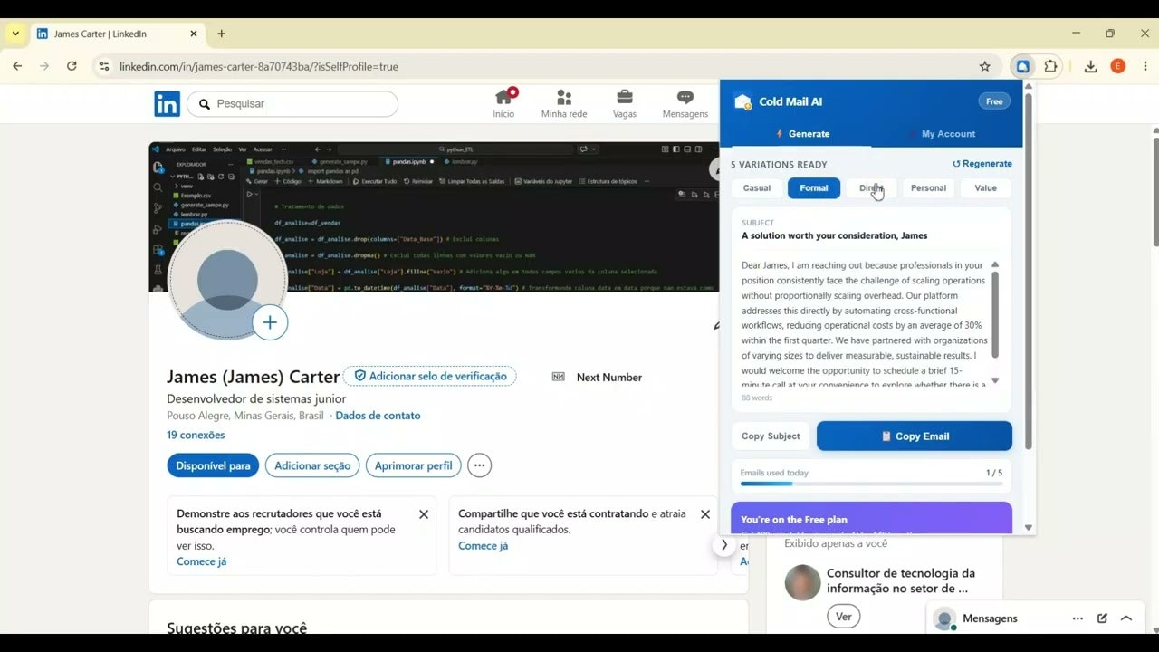Open the browser Extensions puzzle icon
1159x652 pixels.
pyautogui.click(x=1050, y=66)
